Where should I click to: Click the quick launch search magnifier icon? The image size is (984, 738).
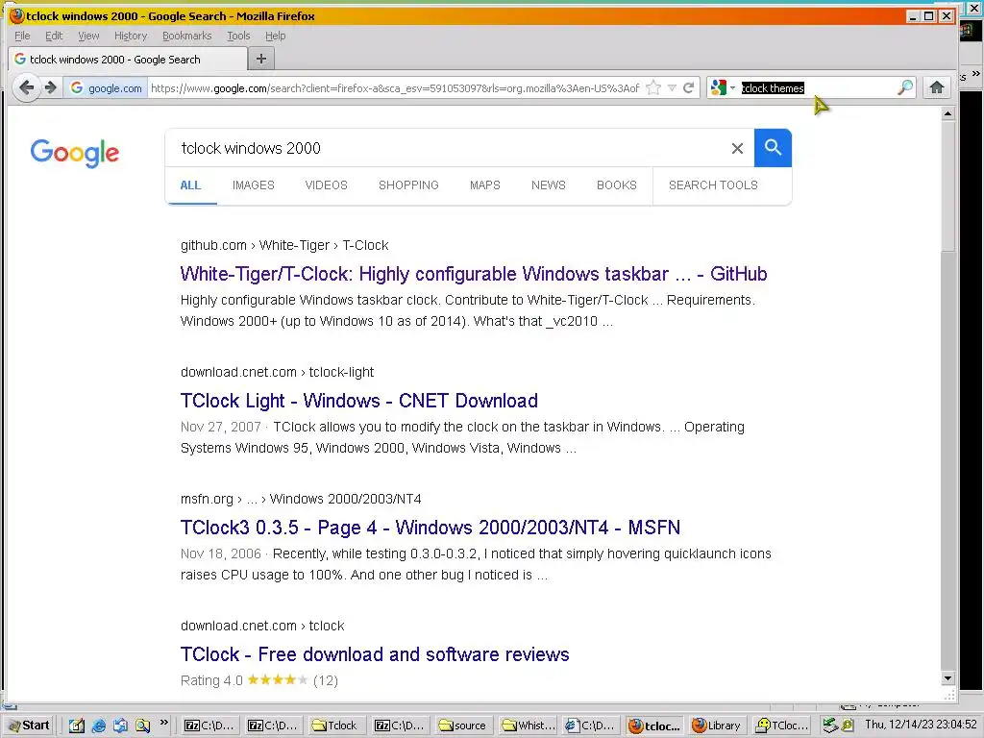pyautogui.click(x=142, y=726)
